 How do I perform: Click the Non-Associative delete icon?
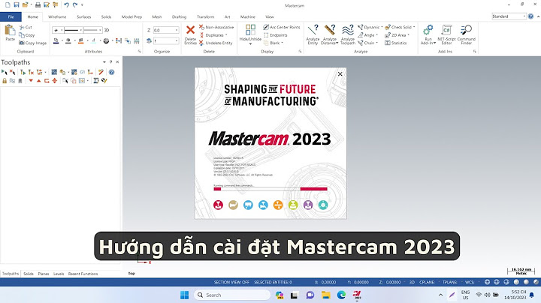pyautogui.click(x=201, y=27)
